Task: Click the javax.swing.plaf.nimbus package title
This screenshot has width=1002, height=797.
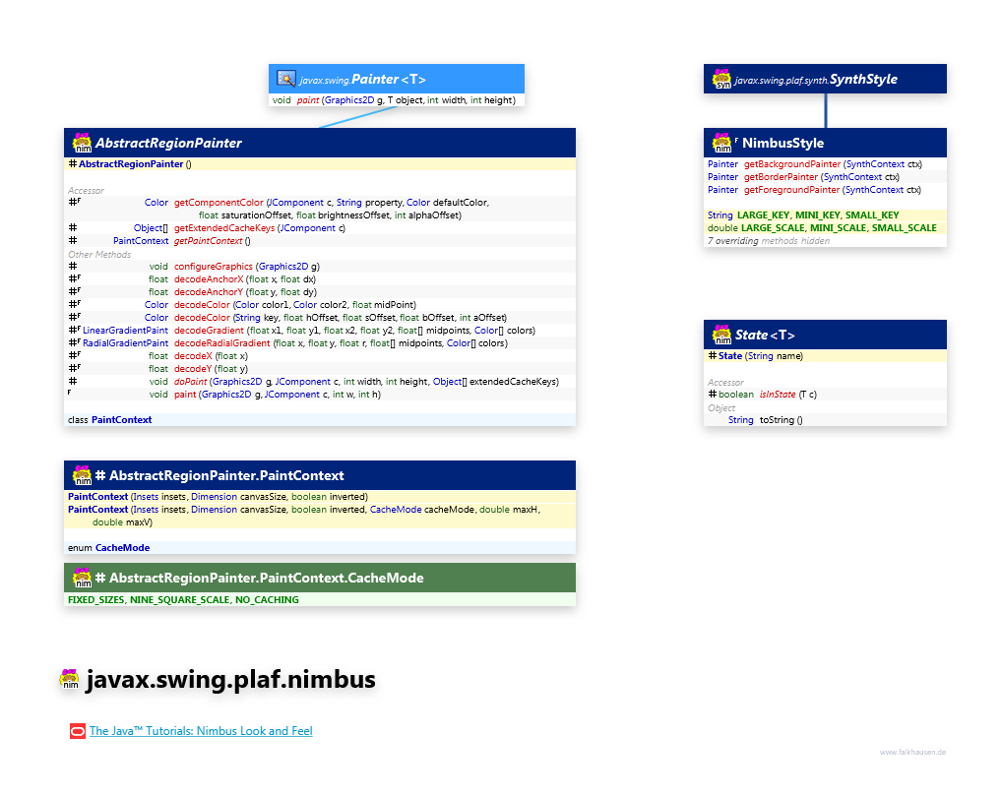Action: (x=230, y=680)
